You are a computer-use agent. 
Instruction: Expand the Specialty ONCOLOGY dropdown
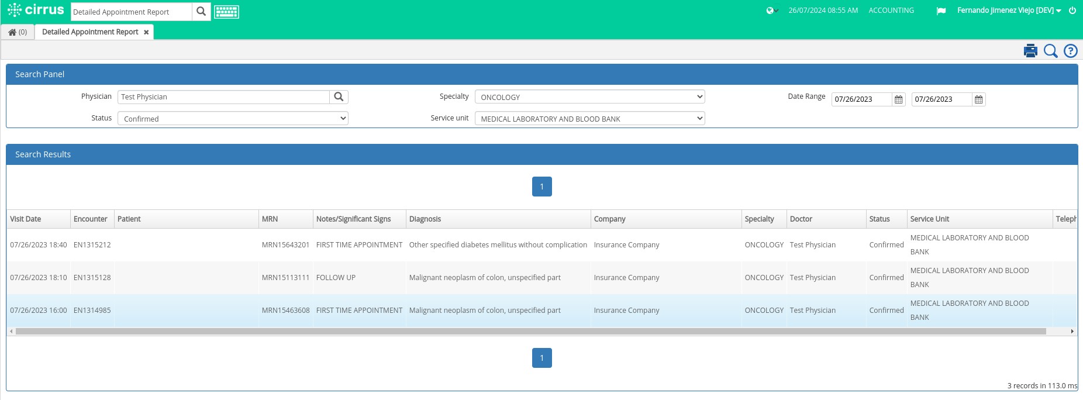point(589,97)
